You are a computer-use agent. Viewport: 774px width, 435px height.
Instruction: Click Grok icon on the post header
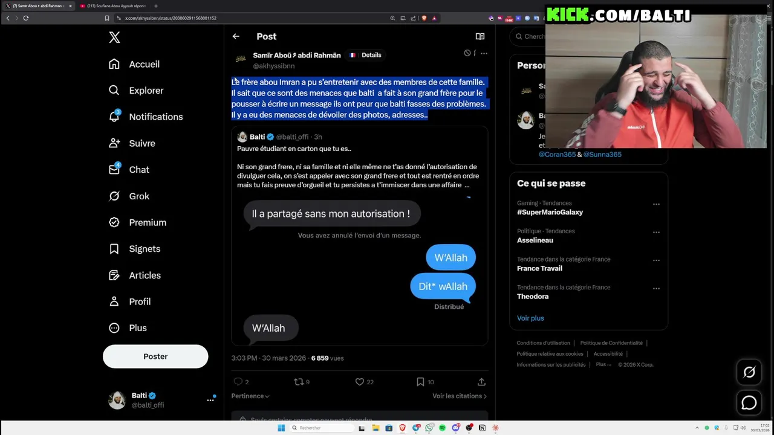pos(467,53)
